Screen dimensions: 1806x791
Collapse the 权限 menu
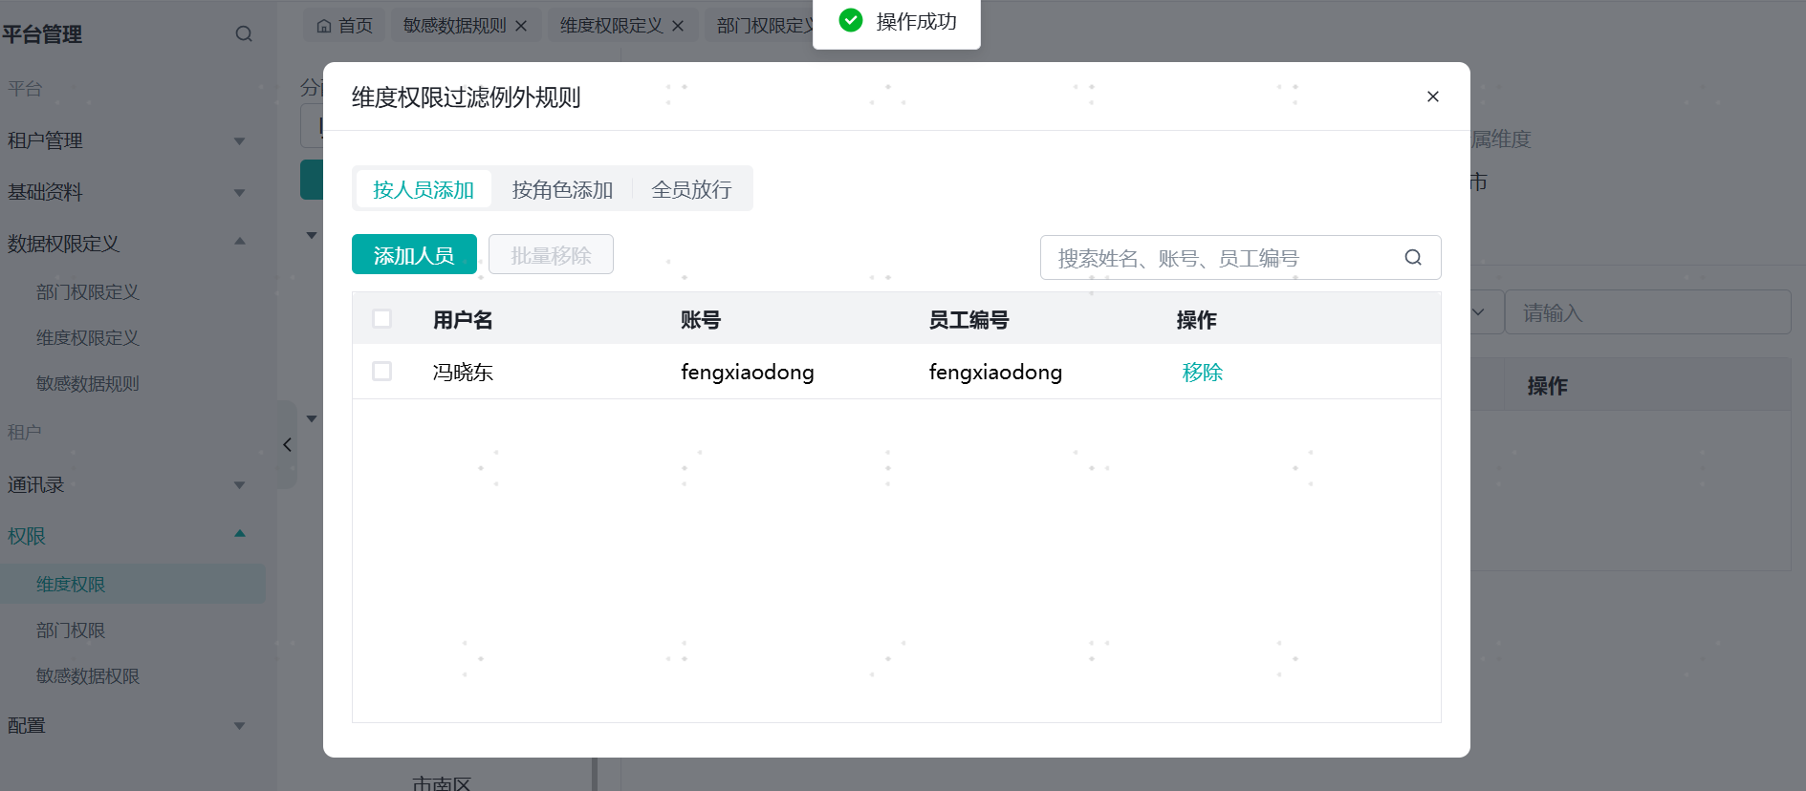pos(128,536)
